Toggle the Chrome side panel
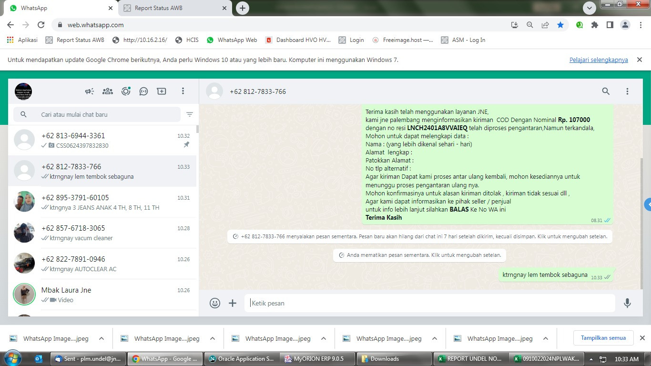 tap(610, 25)
